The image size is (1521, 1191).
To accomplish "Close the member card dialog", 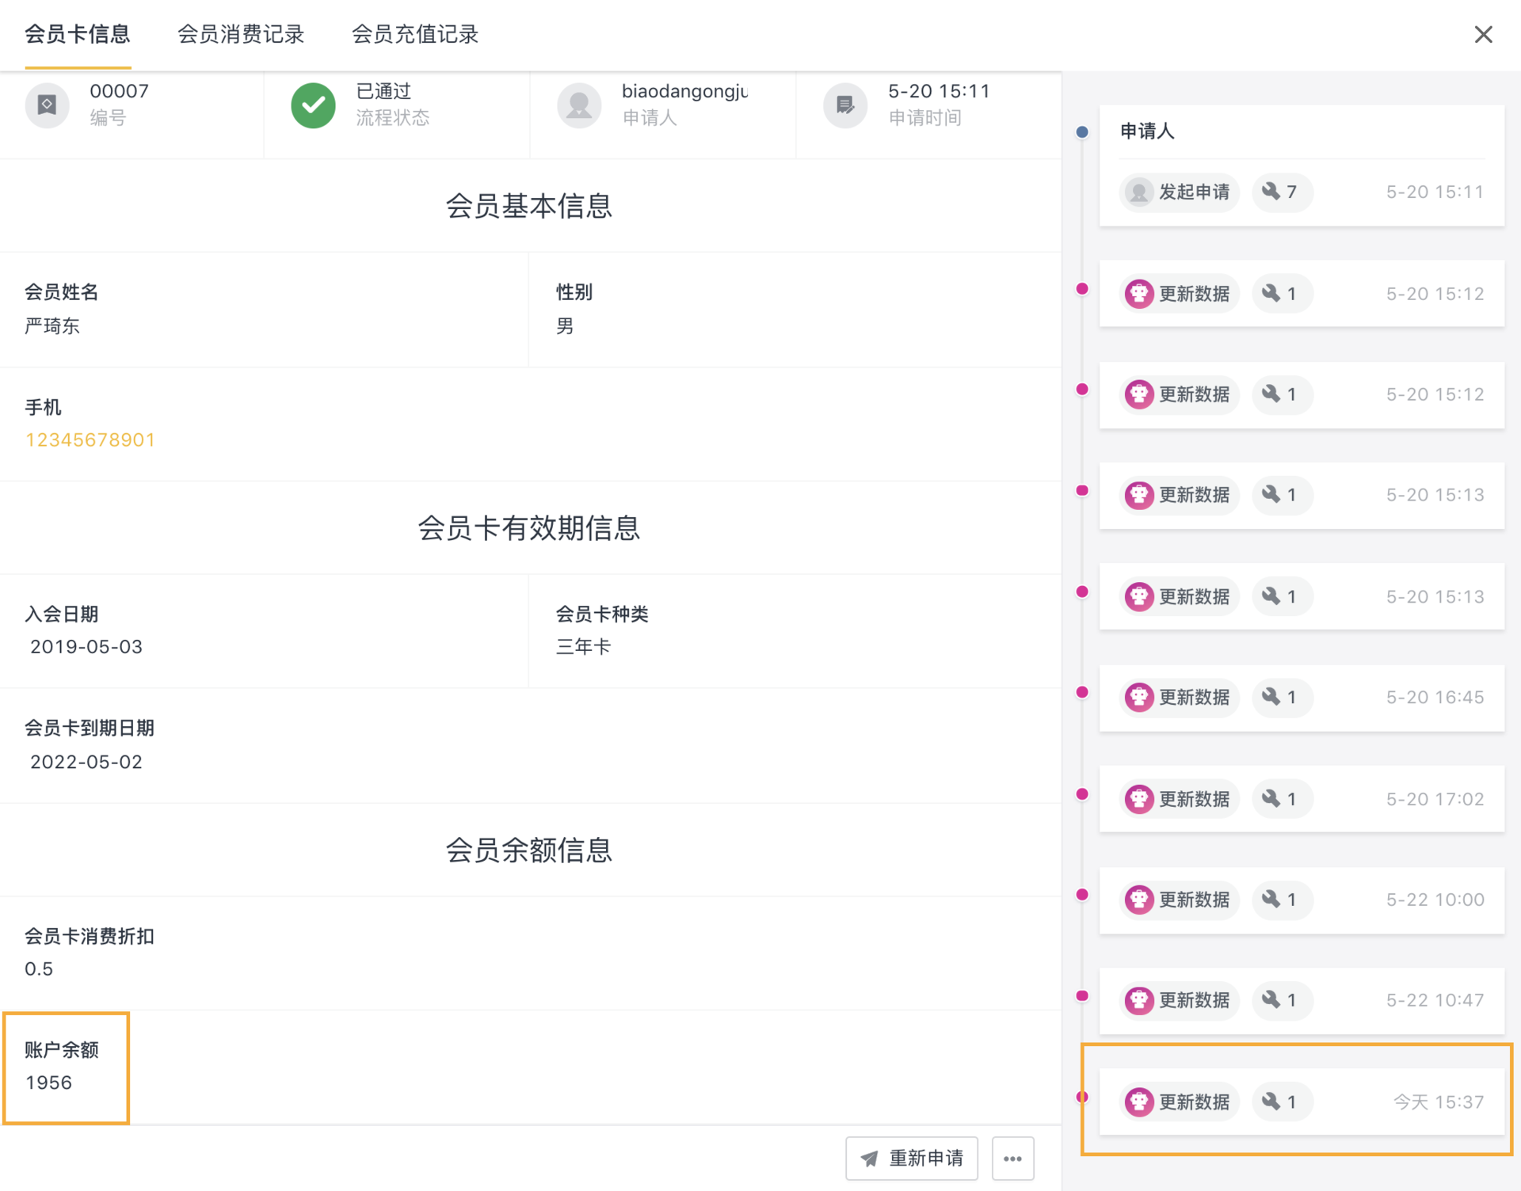I will click(1483, 34).
